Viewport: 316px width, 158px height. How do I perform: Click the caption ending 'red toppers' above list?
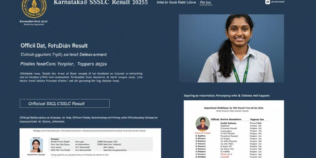(x=227, y=96)
